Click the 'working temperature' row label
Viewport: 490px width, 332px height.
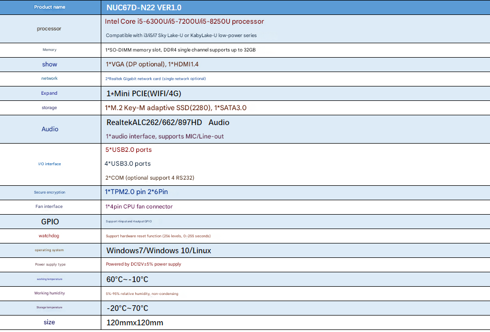[50, 279]
